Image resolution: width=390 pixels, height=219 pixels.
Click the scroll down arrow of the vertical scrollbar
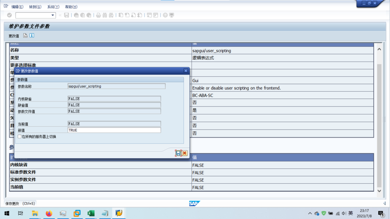(379, 191)
